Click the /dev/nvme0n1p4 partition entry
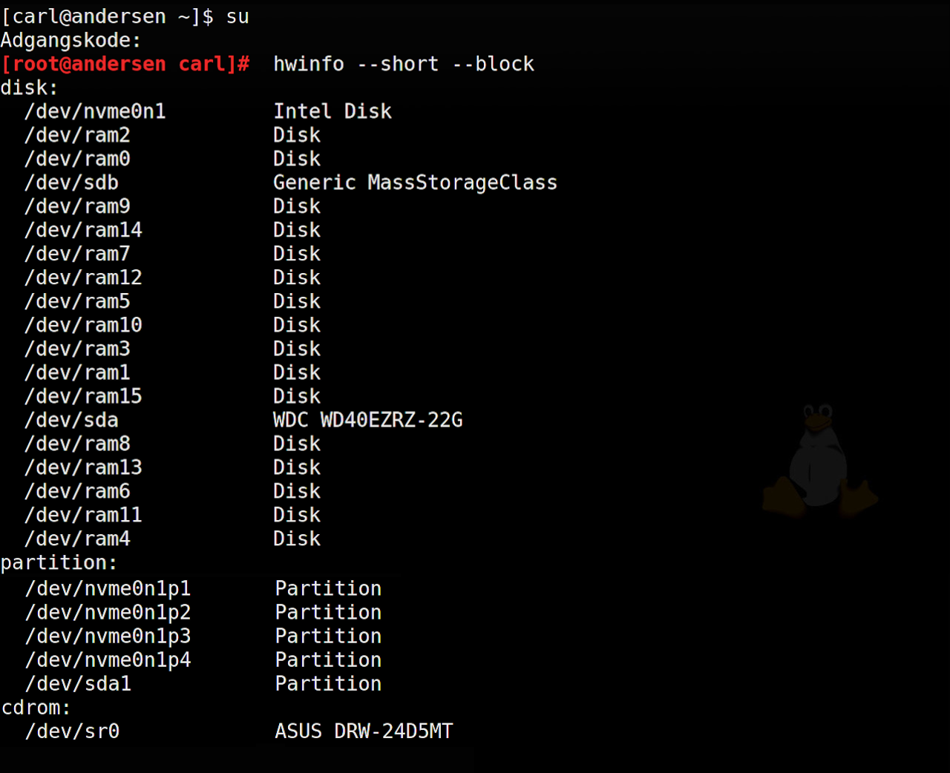Screen dimensions: 950x773 [x=108, y=660]
